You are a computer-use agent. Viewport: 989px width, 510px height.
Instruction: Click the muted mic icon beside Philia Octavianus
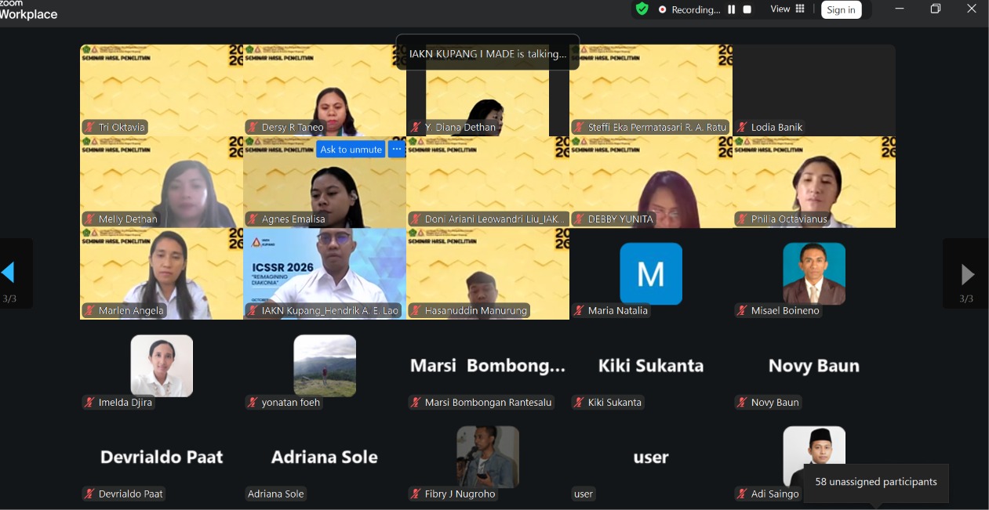coord(742,219)
